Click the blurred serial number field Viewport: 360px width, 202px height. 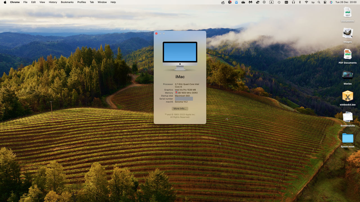click(x=184, y=99)
